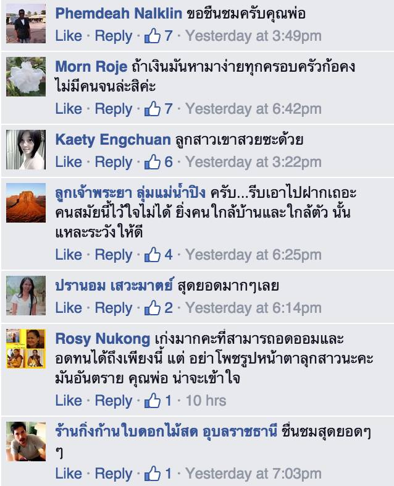
Task: Open Phemdeah Nalklin's profile picture
Action: tap(26, 23)
